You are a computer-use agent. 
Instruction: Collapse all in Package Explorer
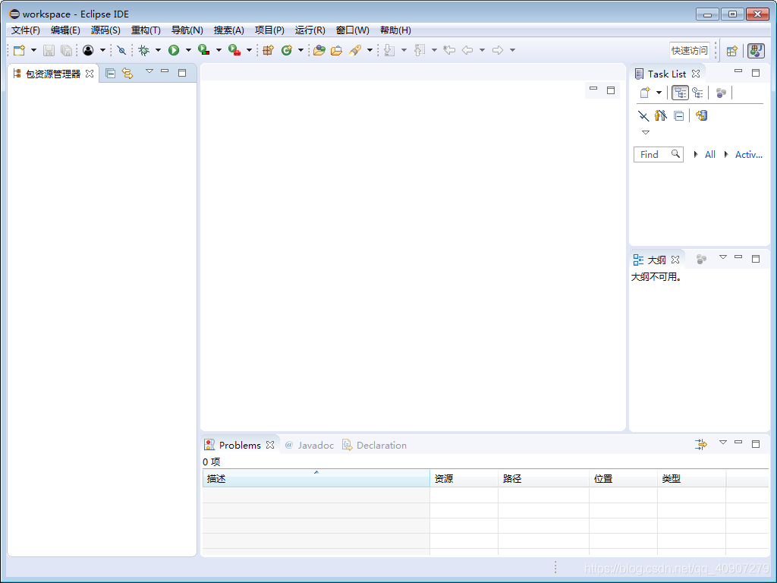[x=111, y=74]
